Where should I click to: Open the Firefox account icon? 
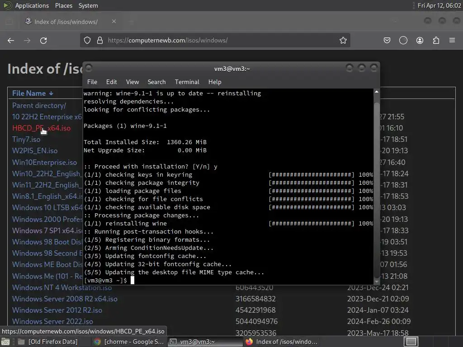pyautogui.click(x=420, y=40)
